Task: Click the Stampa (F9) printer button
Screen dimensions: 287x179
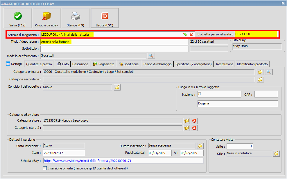Action: tap(76, 18)
